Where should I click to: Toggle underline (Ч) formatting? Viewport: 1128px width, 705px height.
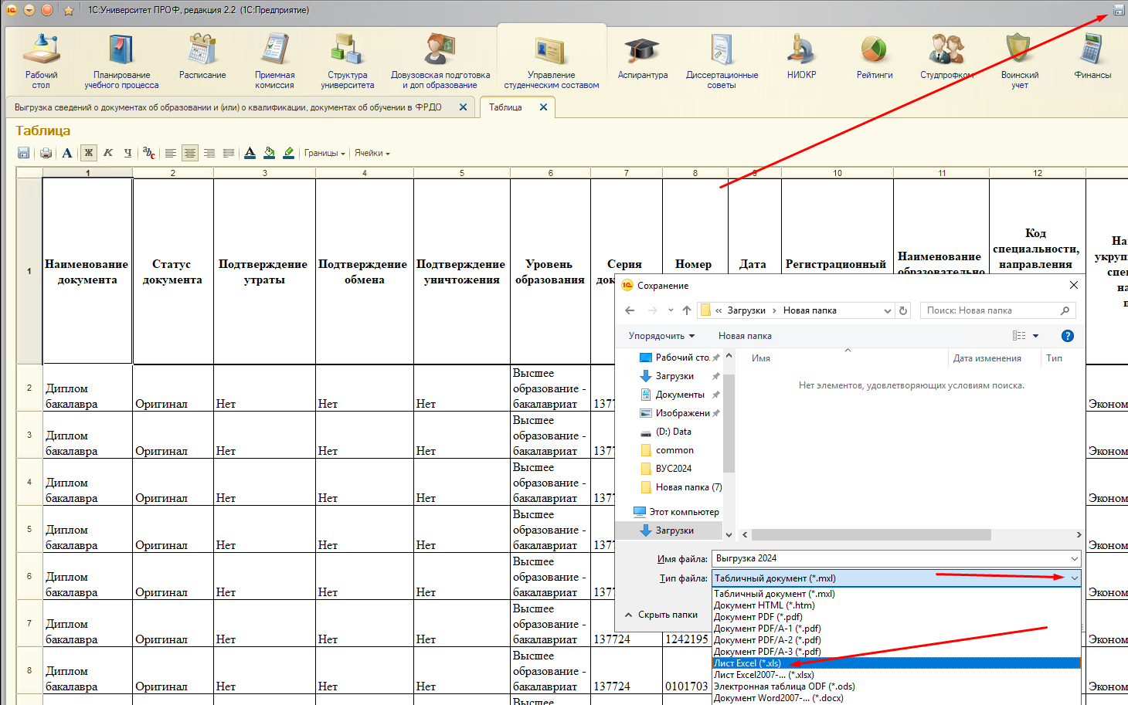click(x=127, y=153)
